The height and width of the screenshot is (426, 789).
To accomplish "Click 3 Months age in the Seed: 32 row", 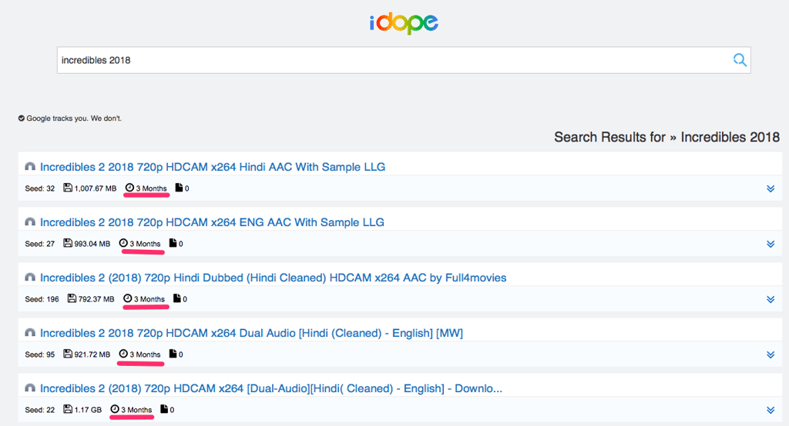I will click(x=152, y=188).
